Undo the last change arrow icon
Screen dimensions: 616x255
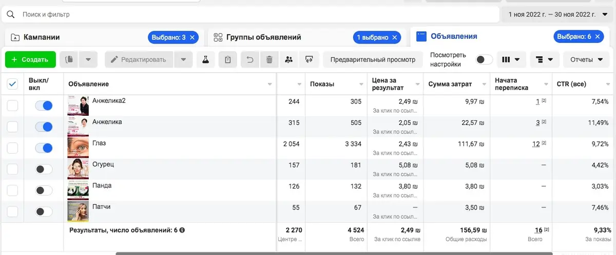(x=250, y=59)
